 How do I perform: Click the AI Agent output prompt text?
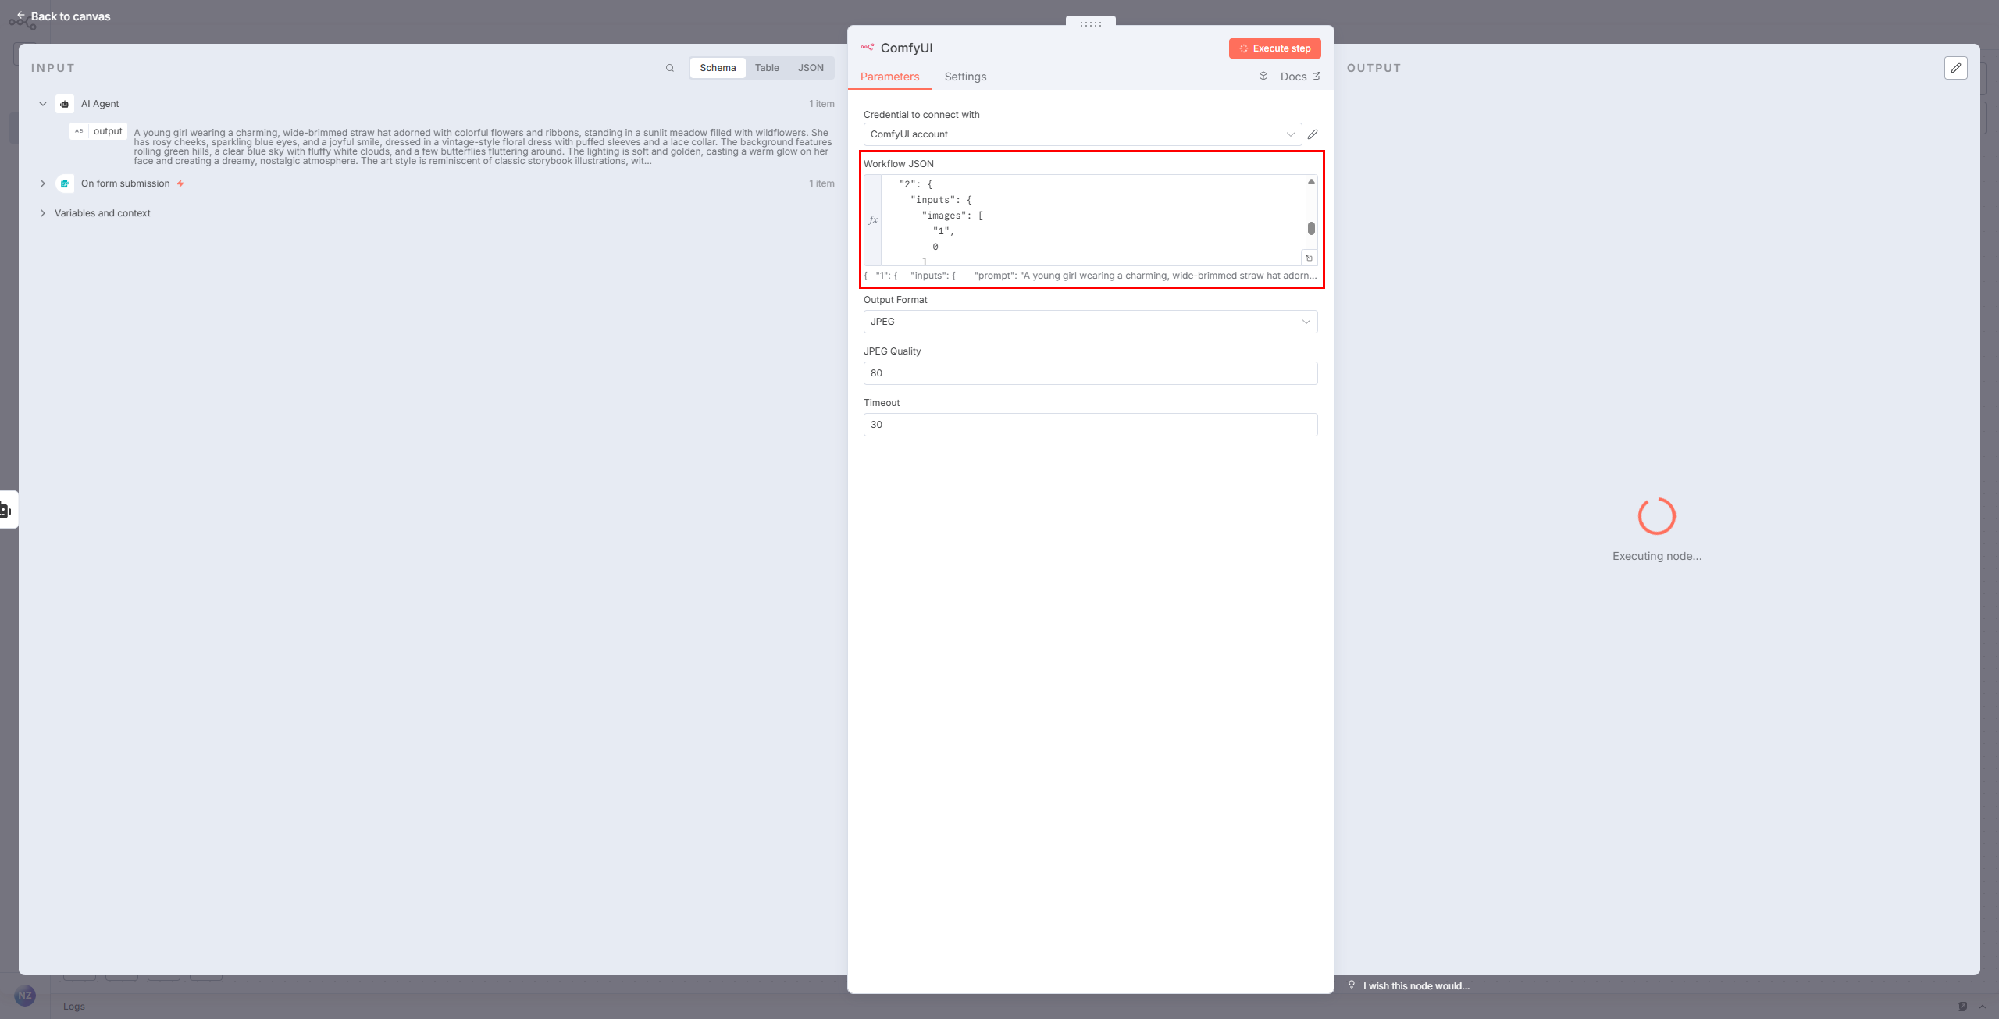point(483,147)
